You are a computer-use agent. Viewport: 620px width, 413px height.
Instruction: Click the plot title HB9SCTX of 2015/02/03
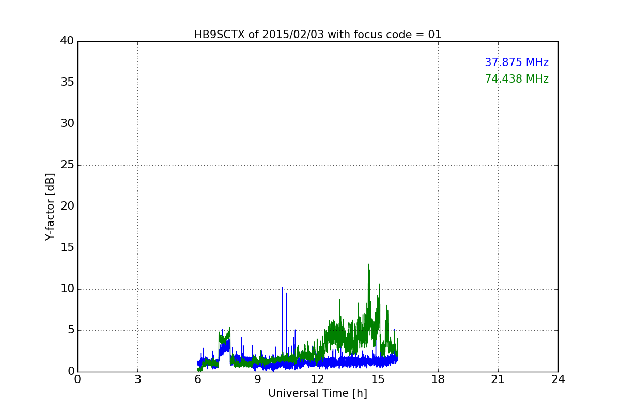[318, 35]
